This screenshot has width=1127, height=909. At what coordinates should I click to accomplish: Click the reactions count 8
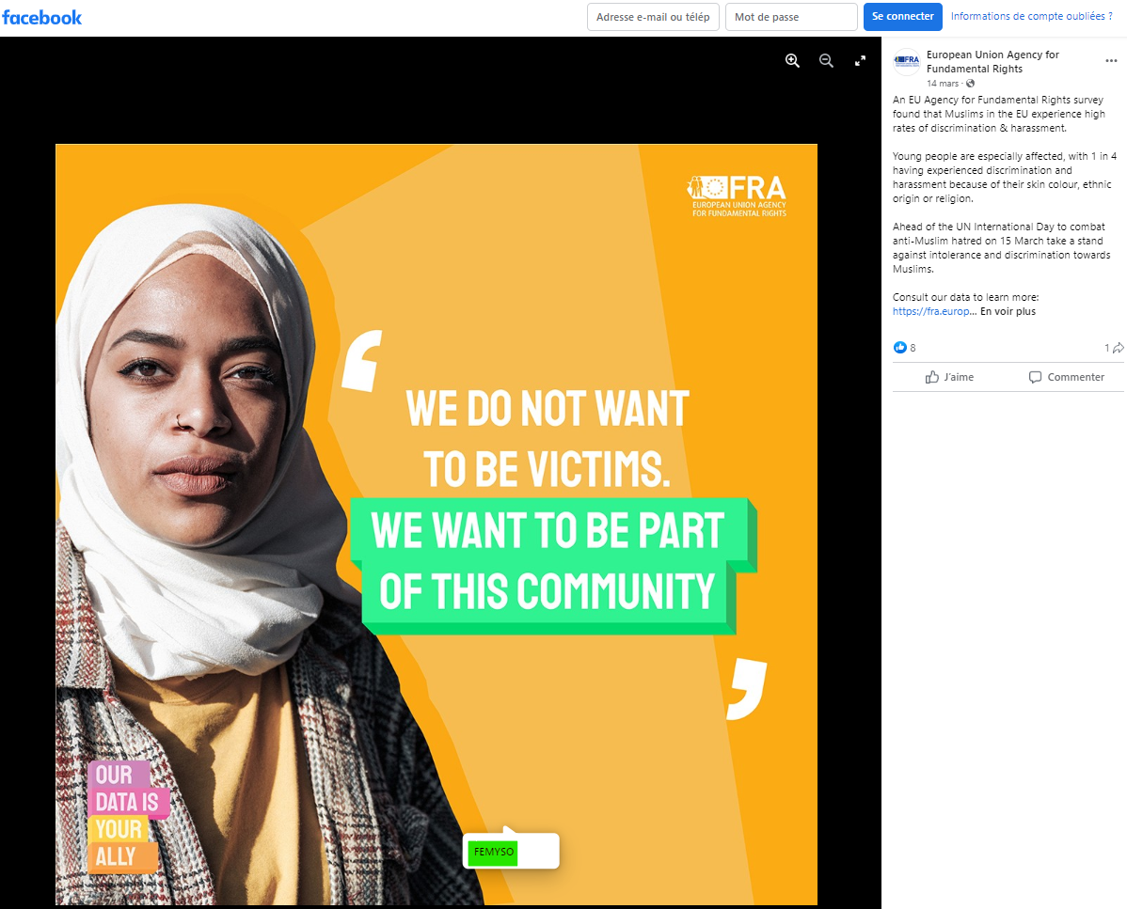coord(913,348)
